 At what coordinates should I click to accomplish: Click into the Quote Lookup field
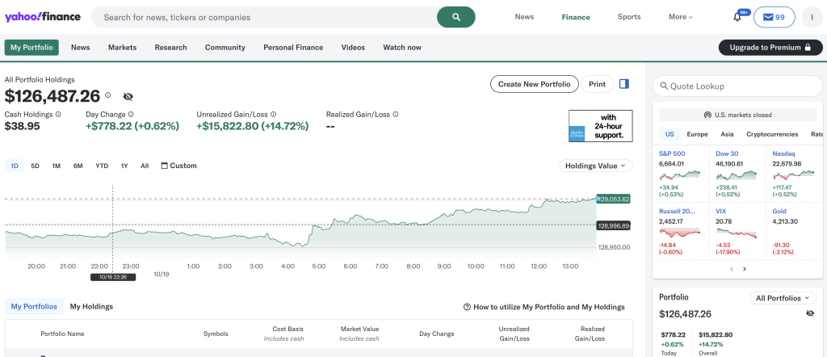coord(741,86)
